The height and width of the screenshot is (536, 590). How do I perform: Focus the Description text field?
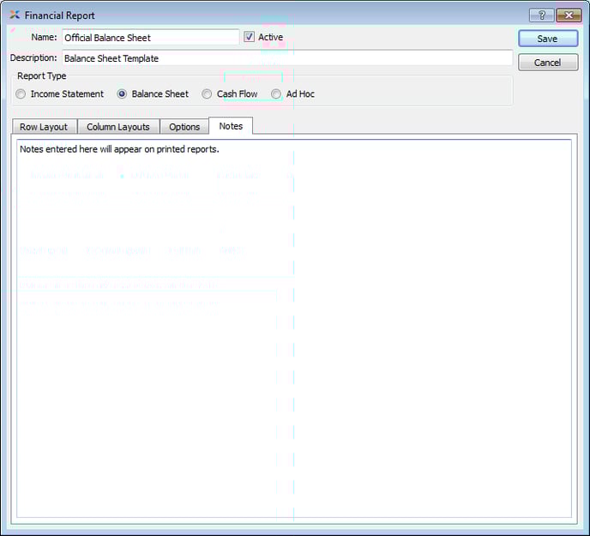point(286,58)
